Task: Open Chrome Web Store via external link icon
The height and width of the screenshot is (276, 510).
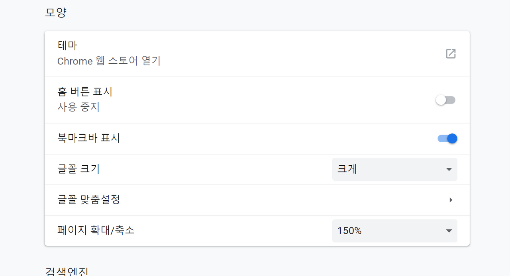Action: (x=451, y=54)
